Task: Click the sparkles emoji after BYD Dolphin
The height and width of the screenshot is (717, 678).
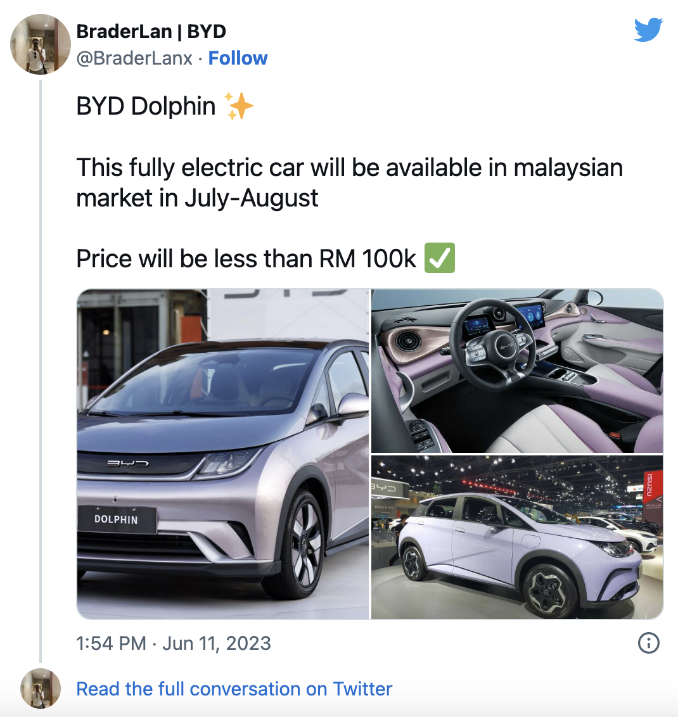Action: pyautogui.click(x=239, y=106)
